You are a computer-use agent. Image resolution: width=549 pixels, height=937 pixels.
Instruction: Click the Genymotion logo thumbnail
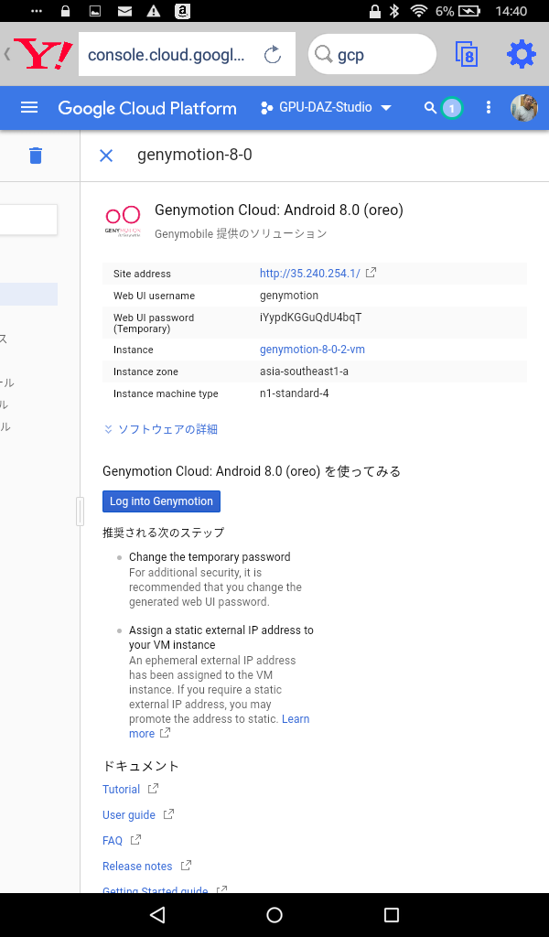point(123,221)
